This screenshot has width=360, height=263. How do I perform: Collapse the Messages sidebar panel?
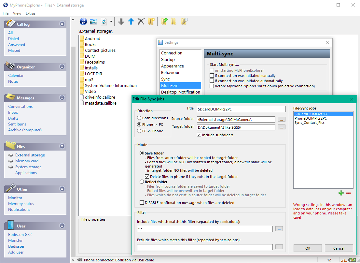pyautogui.click(x=62, y=98)
